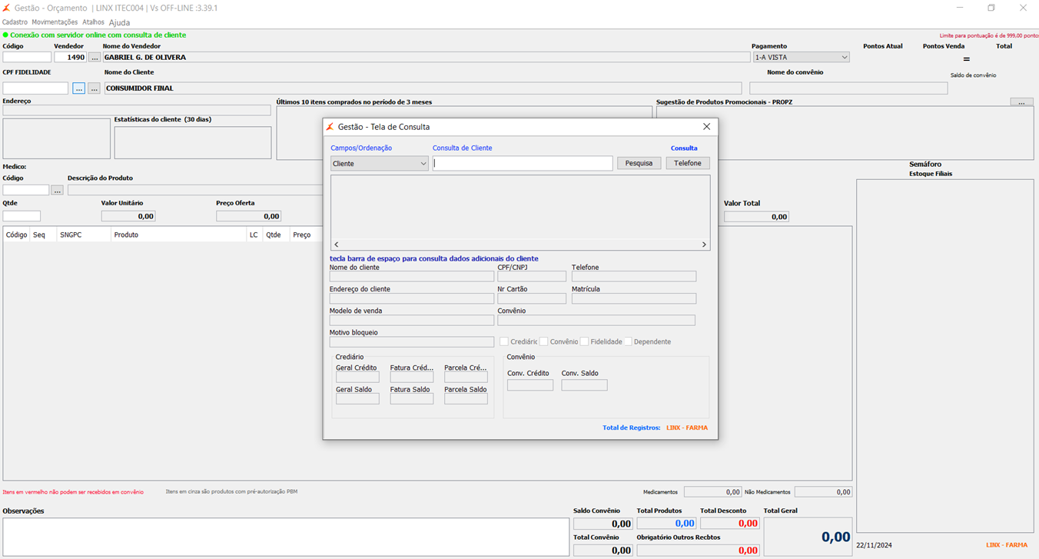The height and width of the screenshot is (559, 1039).
Task: Click 'tecla barra de espaço' hint text
Action: click(x=434, y=258)
